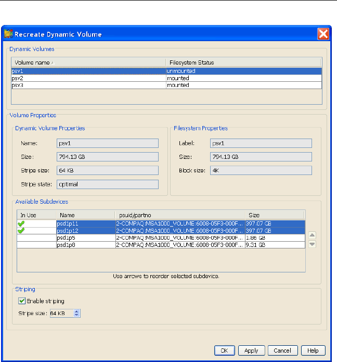Open Help for this dialog
This screenshot has width=337, height=362.
tap(313, 351)
